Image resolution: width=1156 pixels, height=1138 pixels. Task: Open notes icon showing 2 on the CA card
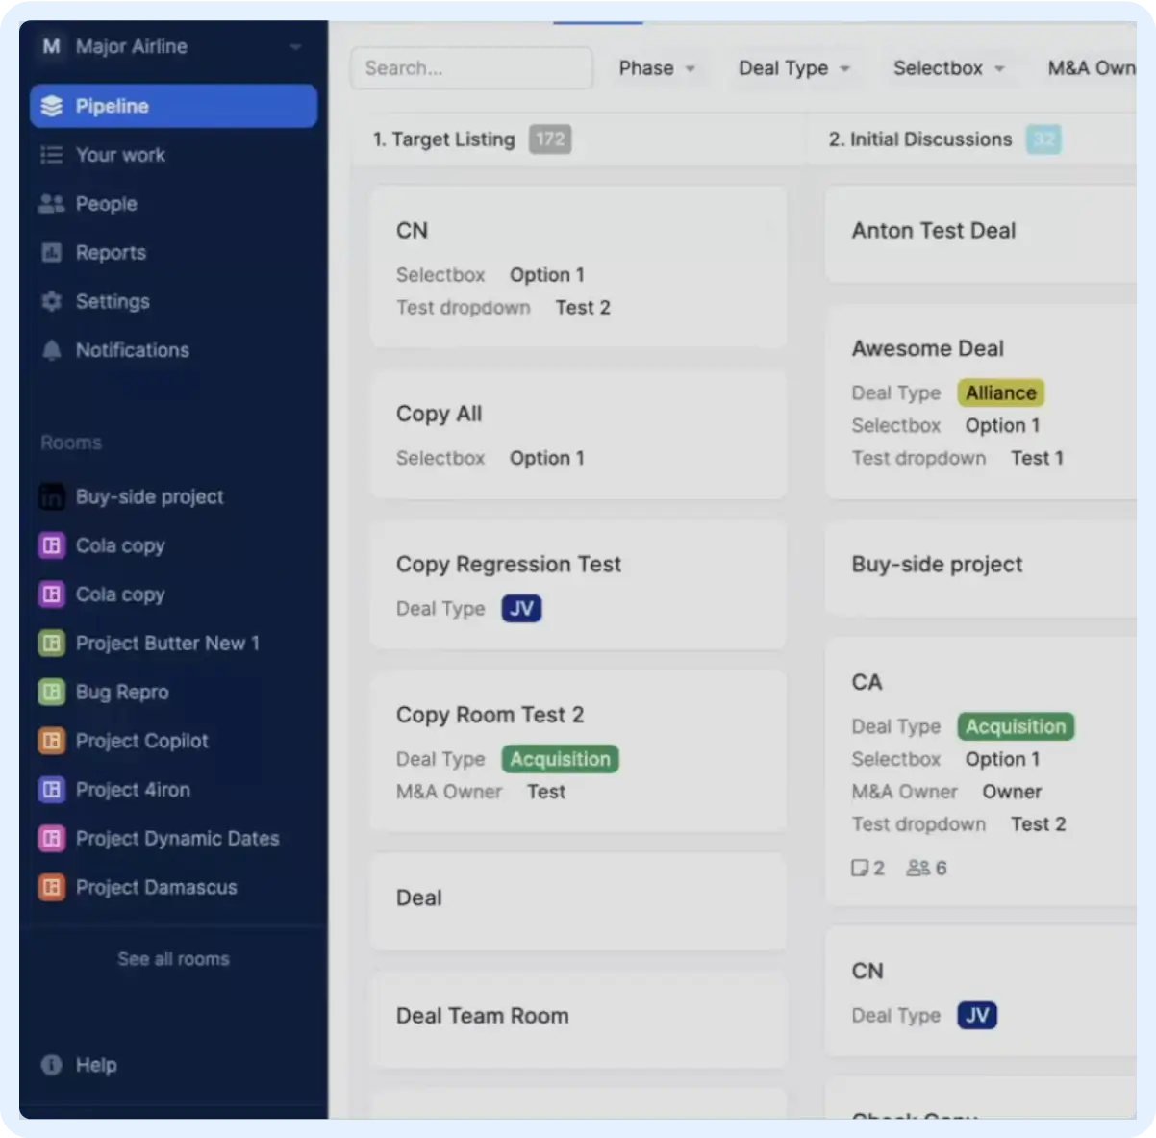tap(861, 868)
